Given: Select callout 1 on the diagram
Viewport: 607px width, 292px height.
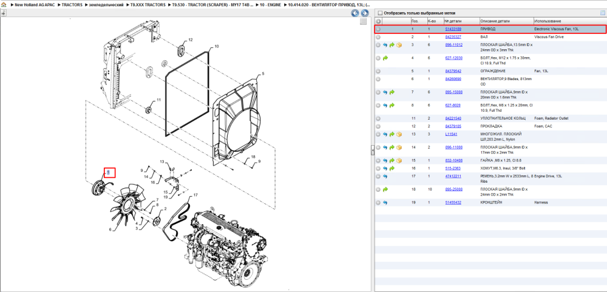Looking at the screenshot, I should pos(109,172).
